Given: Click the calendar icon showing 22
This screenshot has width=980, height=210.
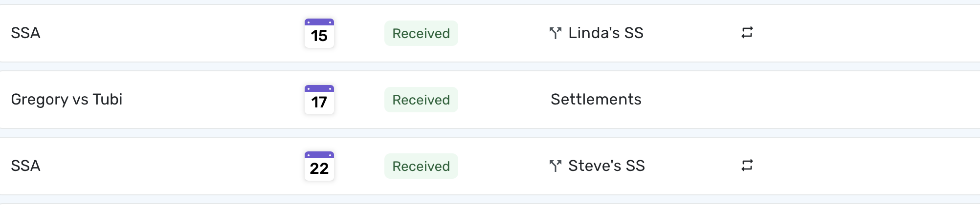Looking at the screenshot, I should pyautogui.click(x=319, y=166).
